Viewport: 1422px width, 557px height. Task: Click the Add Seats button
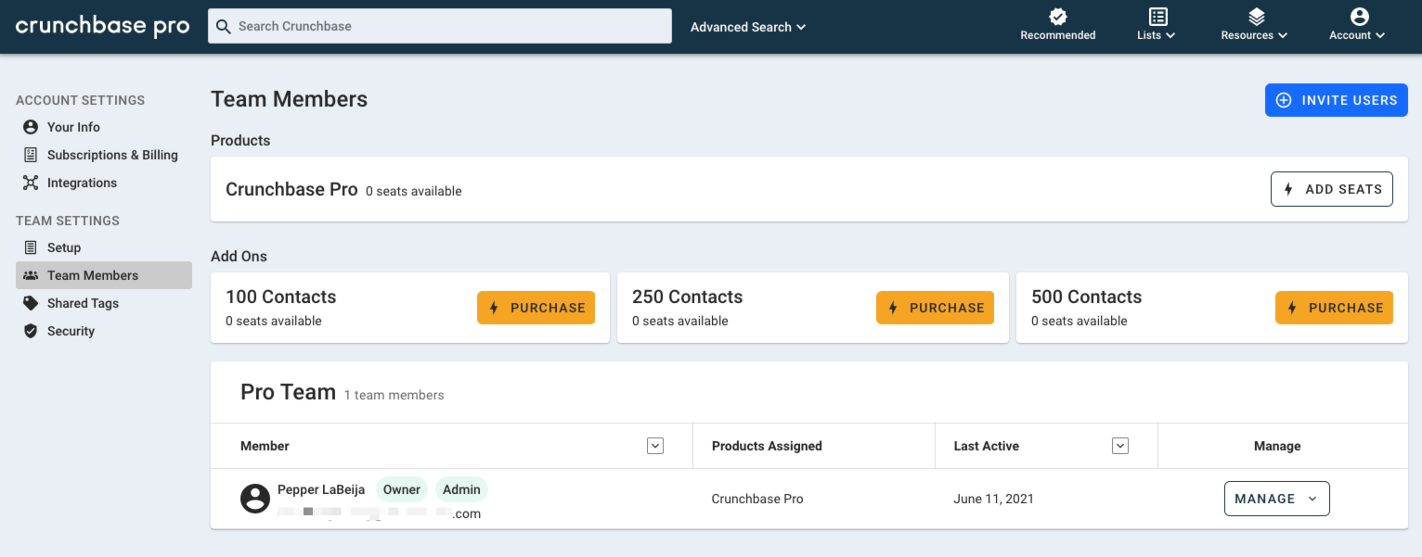tap(1332, 189)
